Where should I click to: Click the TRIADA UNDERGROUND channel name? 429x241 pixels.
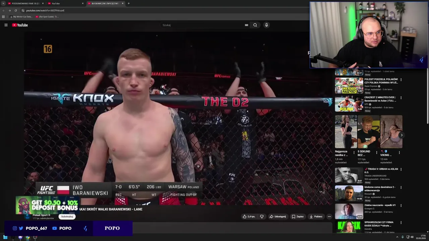pyautogui.click(x=375, y=176)
